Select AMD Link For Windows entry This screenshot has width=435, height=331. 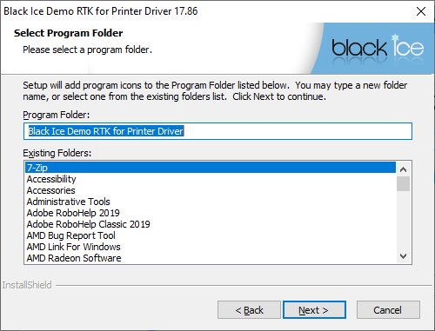[211, 247]
